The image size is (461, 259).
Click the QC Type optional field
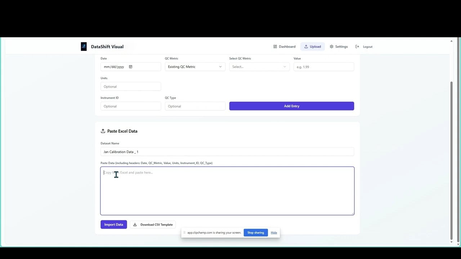(195, 106)
